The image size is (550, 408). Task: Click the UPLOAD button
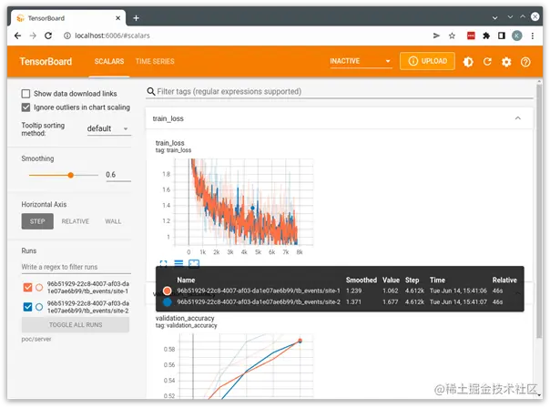[427, 61]
